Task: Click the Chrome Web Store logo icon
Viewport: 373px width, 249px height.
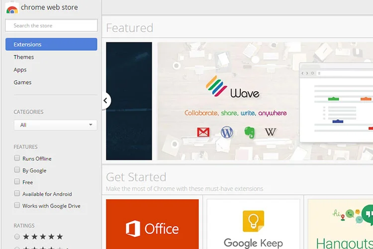Action: tap(12, 7)
